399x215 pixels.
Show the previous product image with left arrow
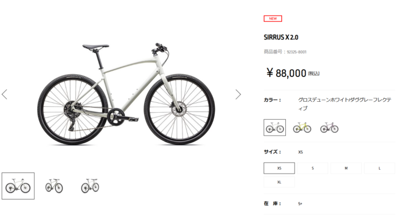[5, 94]
